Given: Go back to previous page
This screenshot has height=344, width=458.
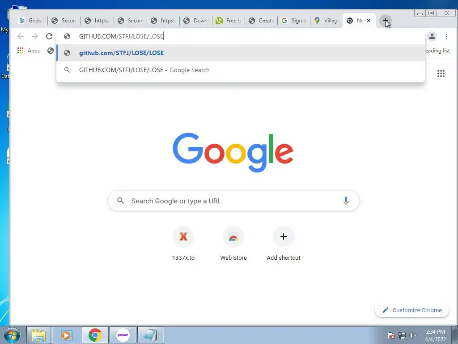Looking at the screenshot, I should (21, 36).
